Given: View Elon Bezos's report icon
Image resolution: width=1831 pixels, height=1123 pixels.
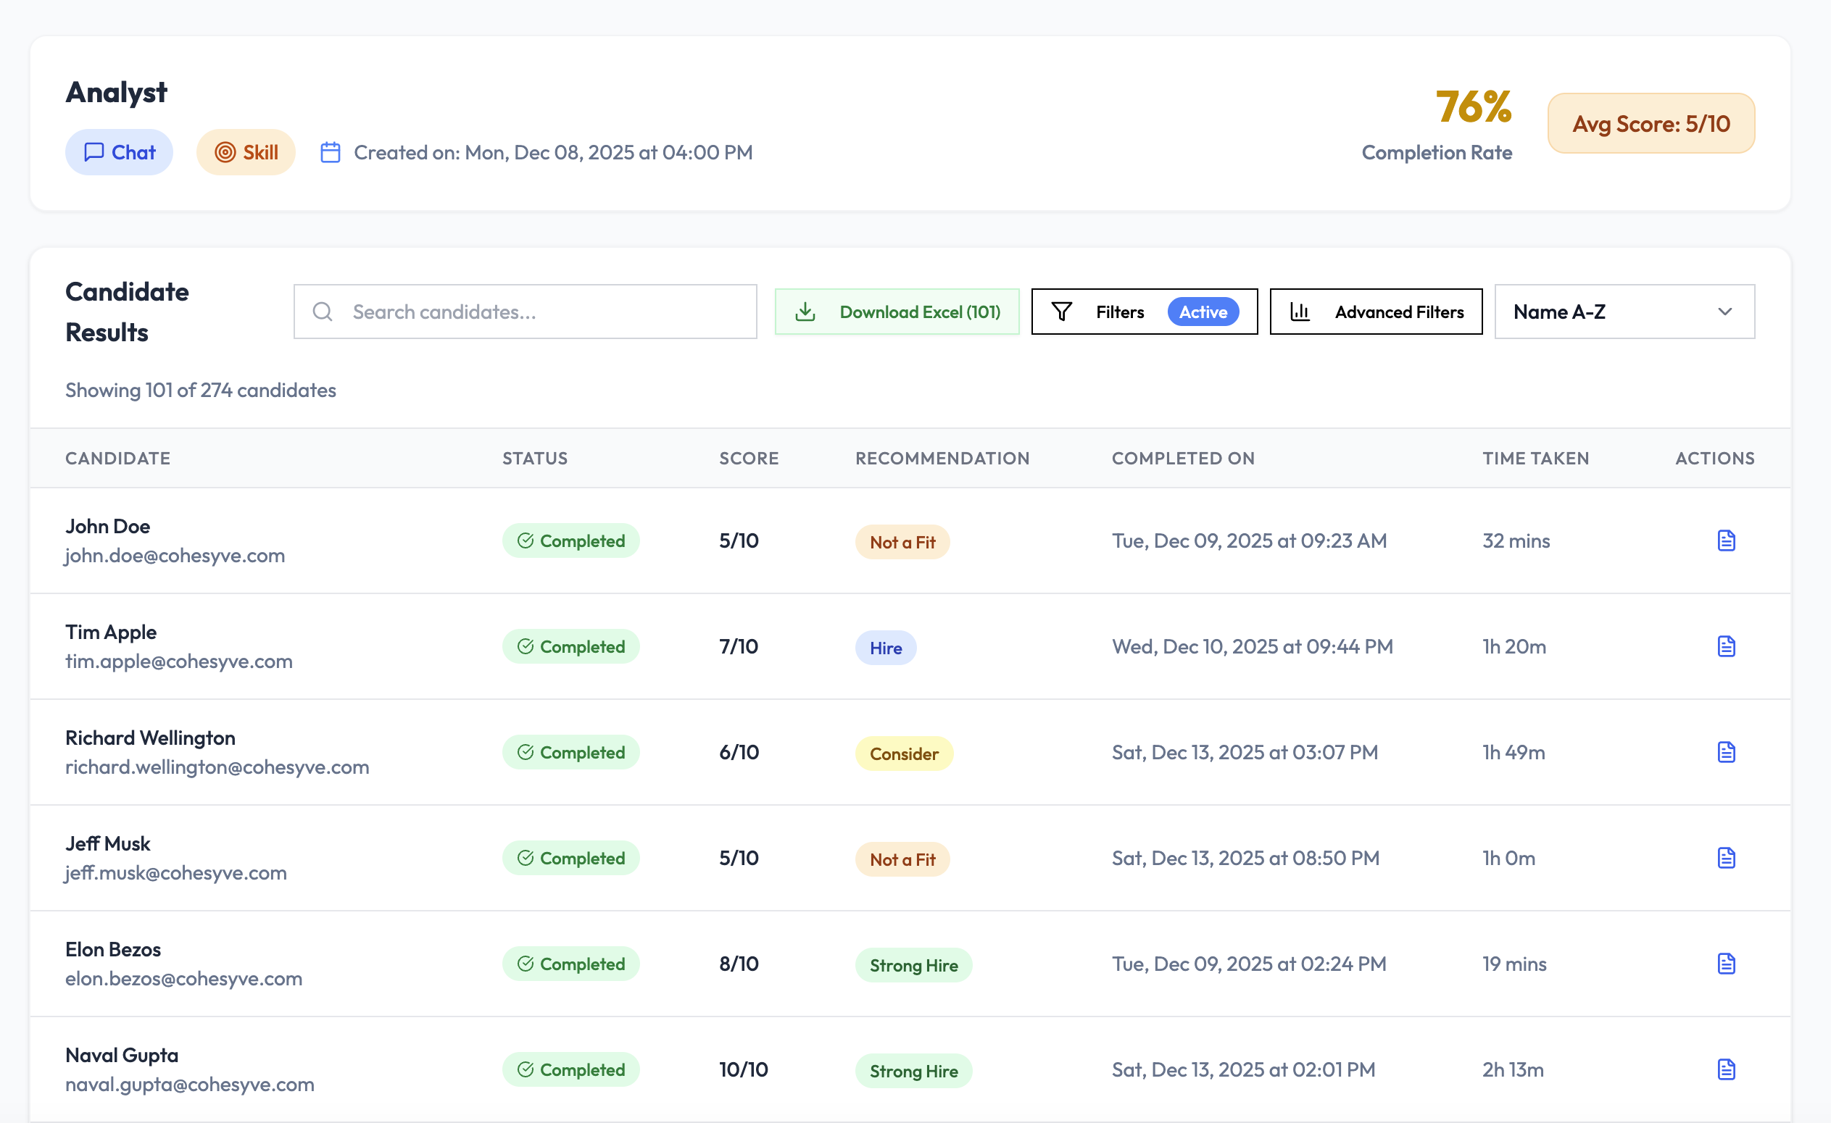Looking at the screenshot, I should coord(1725,964).
